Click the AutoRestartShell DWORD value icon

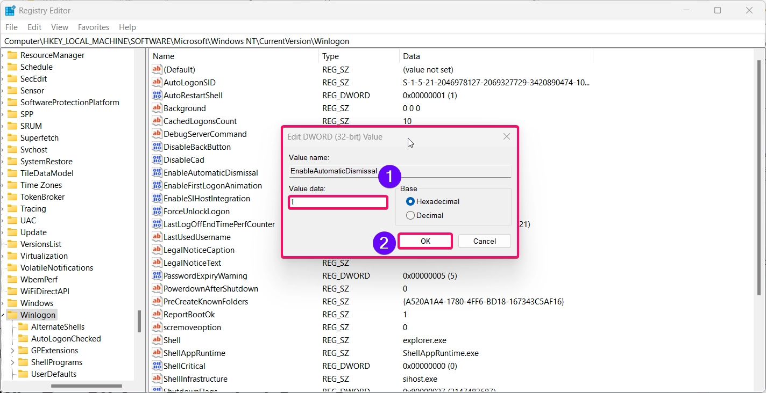[157, 95]
